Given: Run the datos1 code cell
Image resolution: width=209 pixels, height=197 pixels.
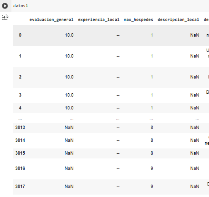Looking at the screenshot, I should coord(5,6).
